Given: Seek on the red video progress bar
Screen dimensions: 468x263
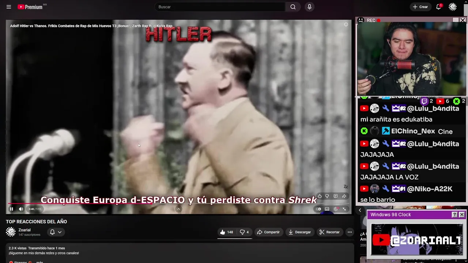Looking at the screenshot, I should (x=178, y=203).
